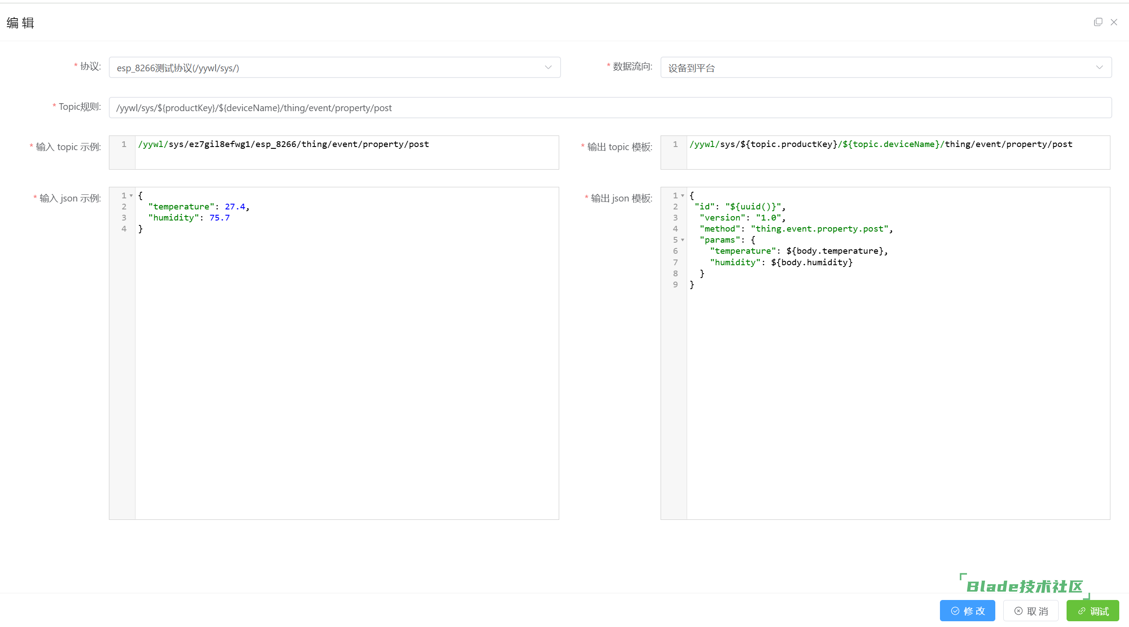This screenshot has height=627, width=1129.
Task: Click into the 输入 topic 示例 editor
Action: (x=334, y=152)
